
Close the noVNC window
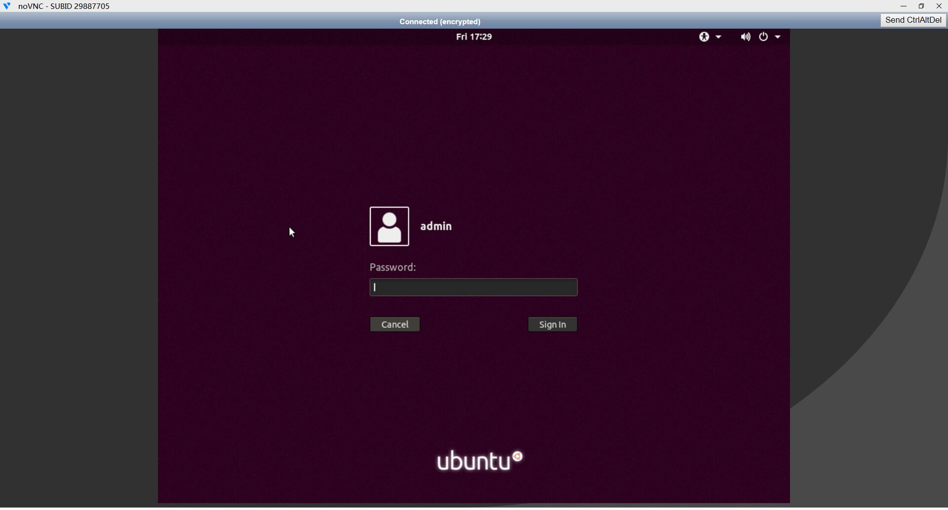[x=939, y=6]
